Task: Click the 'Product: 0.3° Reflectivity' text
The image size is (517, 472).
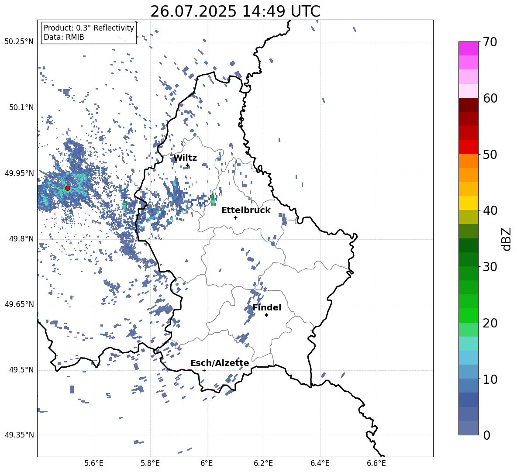Action: [89, 28]
